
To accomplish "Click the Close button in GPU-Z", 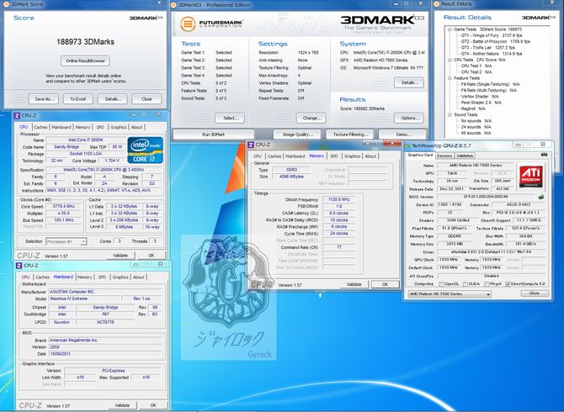I will coord(535,293).
